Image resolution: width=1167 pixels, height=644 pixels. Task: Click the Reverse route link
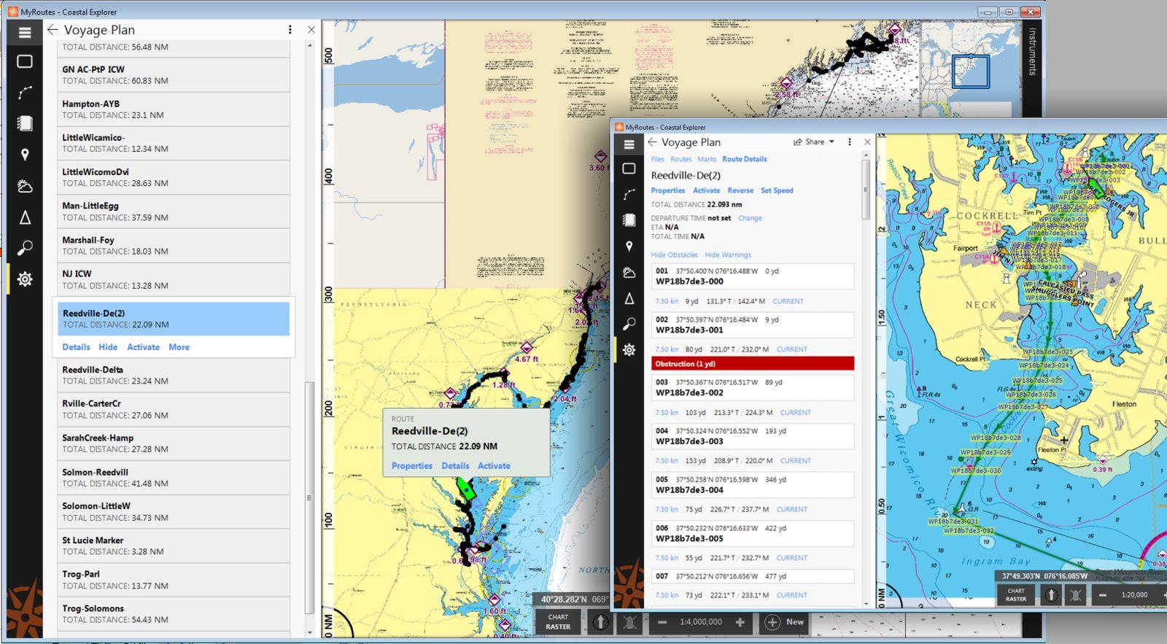pyautogui.click(x=740, y=190)
